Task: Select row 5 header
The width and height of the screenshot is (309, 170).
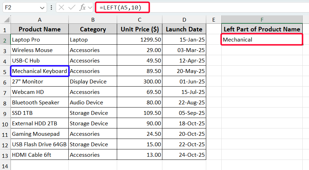Action: tap(5, 72)
